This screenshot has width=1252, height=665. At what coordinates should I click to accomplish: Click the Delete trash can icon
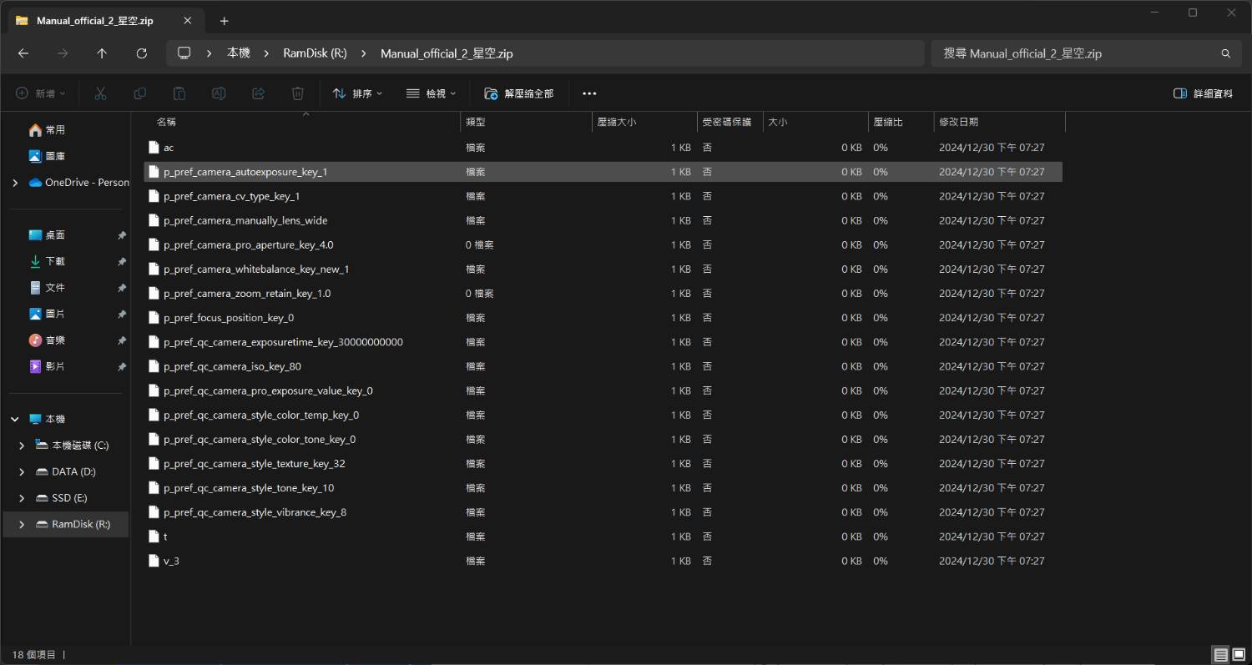pyautogui.click(x=298, y=93)
